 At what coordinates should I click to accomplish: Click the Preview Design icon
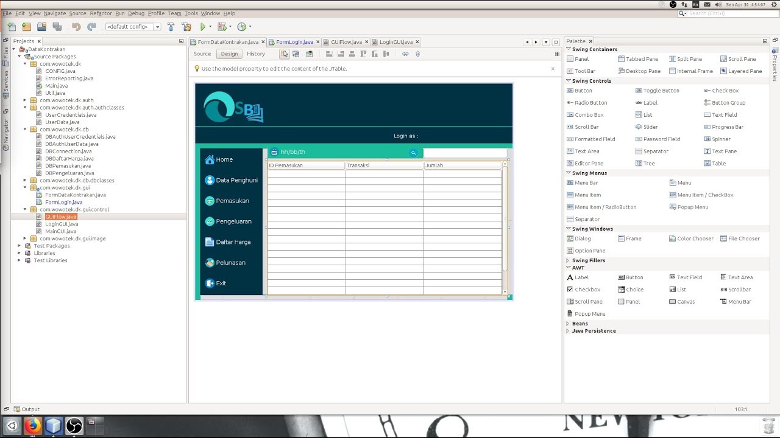(310, 54)
